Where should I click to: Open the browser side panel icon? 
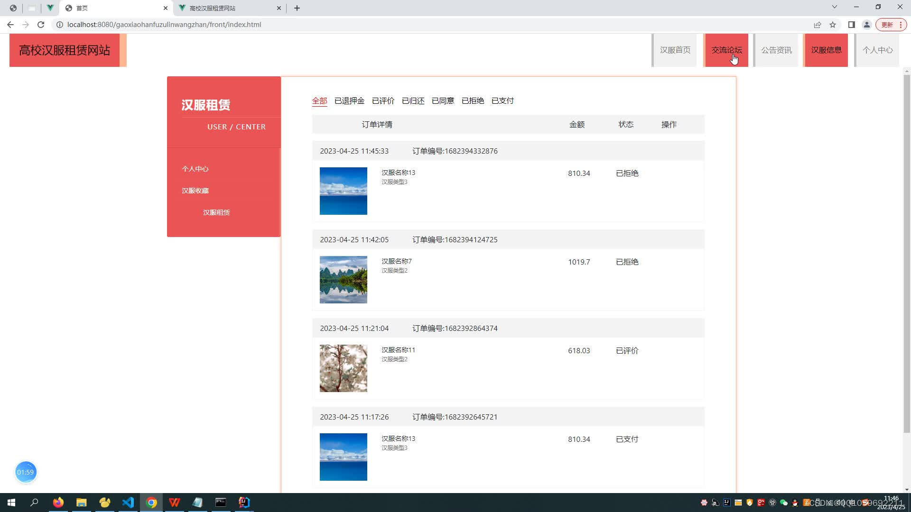point(852,25)
